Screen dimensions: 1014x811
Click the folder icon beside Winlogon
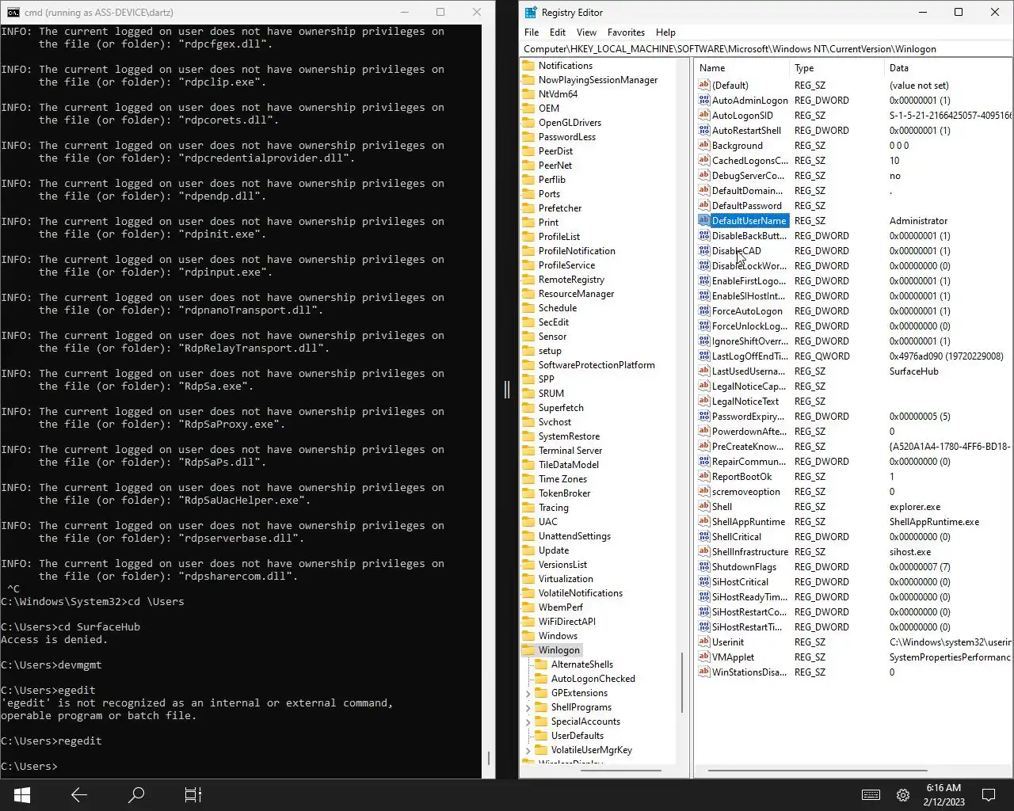pos(528,650)
